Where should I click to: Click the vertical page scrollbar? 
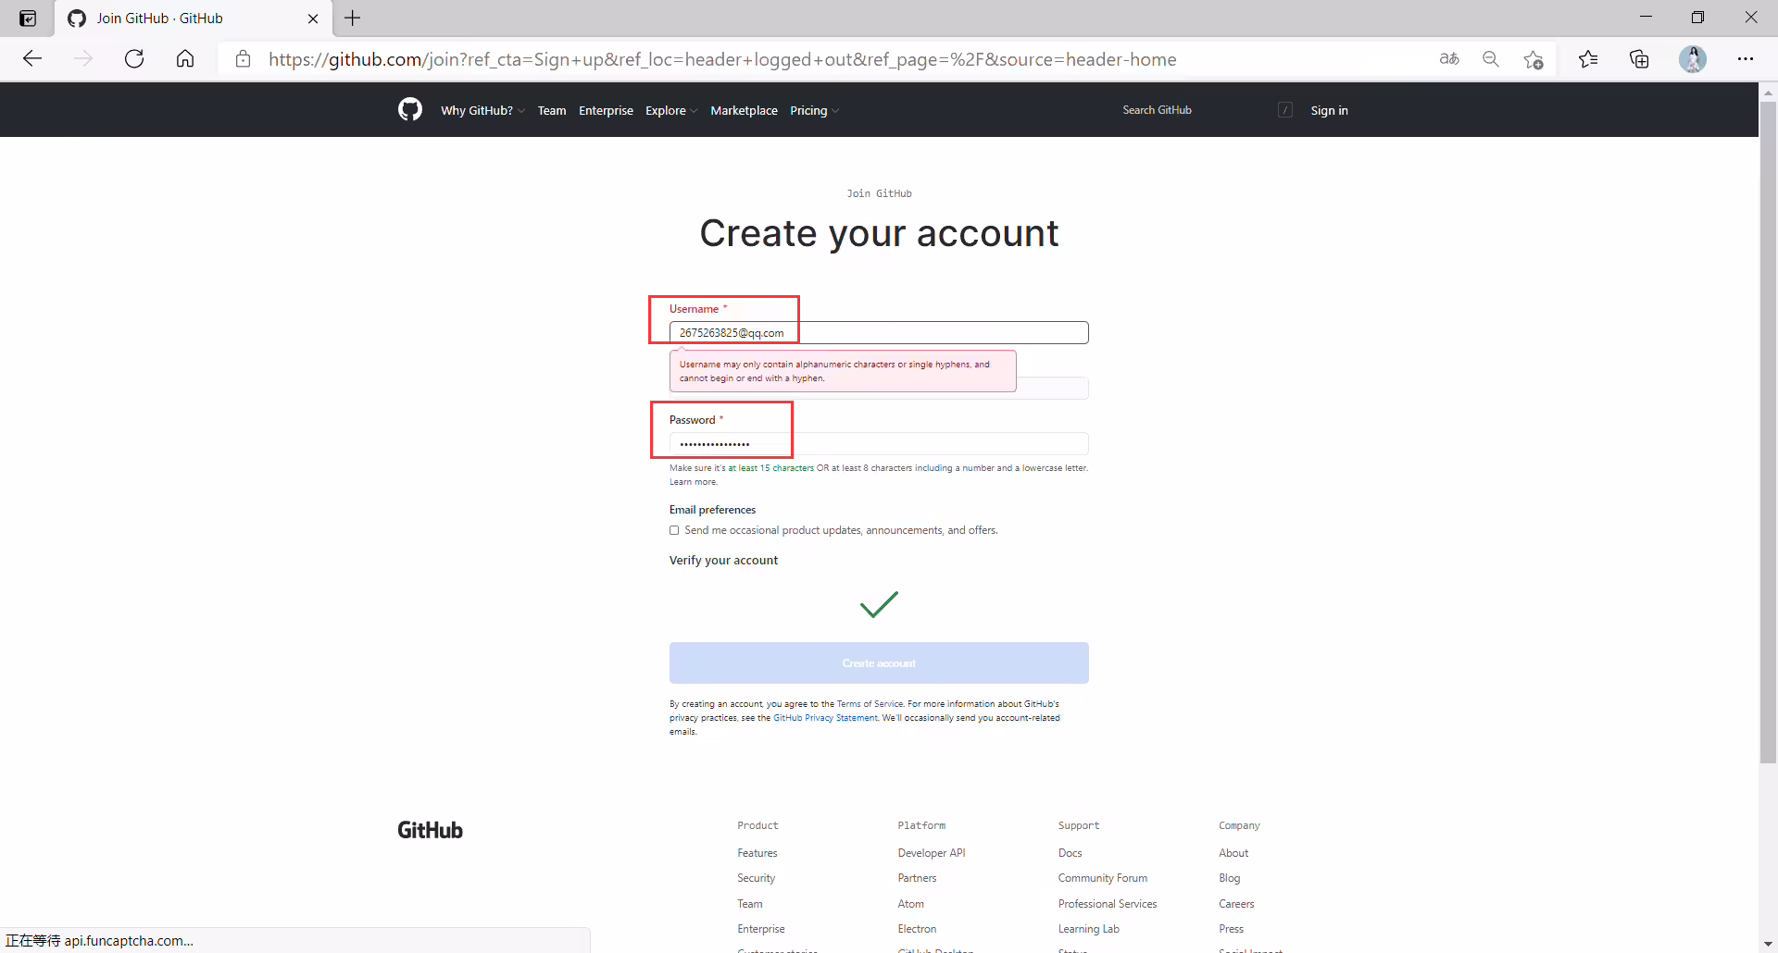(x=1768, y=432)
